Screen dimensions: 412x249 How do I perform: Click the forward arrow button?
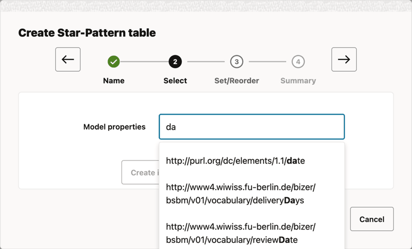(x=344, y=59)
